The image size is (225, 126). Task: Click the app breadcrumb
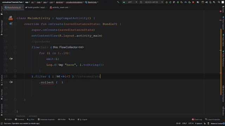pyautogui.click(x=27, y=2)
